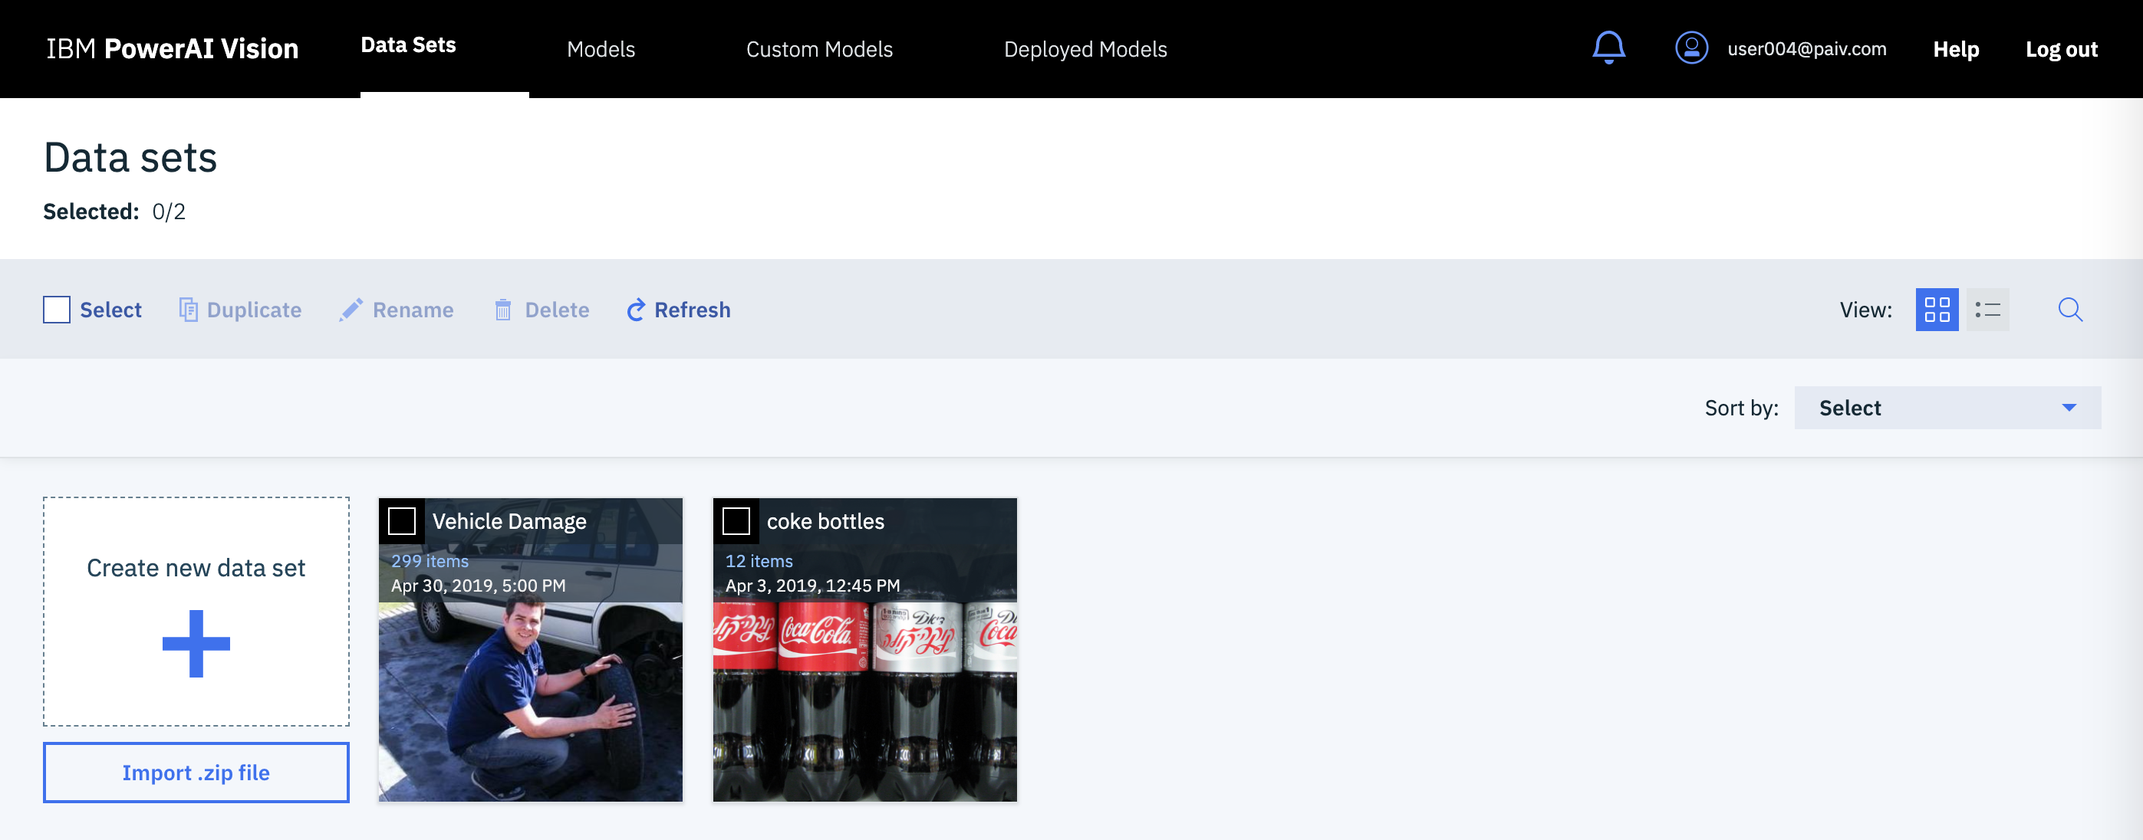Open search with magnifier icon
Screen dimensions: 2143x840
2069,310
